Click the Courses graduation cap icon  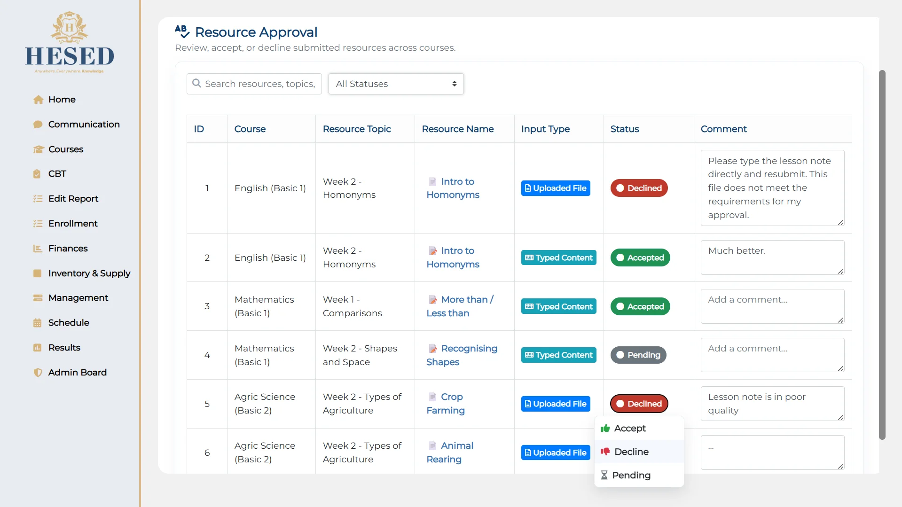click(38, 149)
